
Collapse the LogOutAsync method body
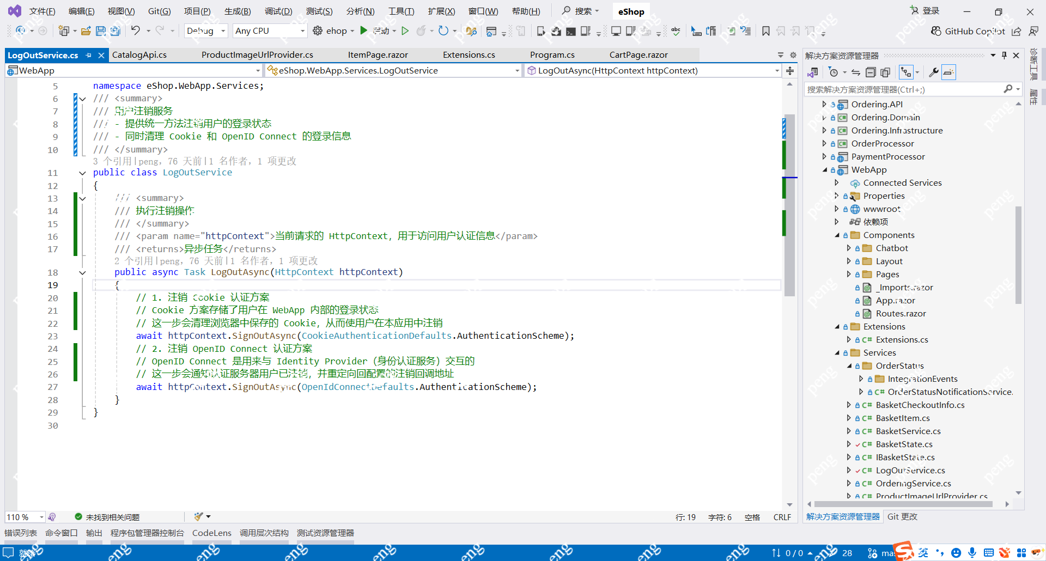(x=82, y=272)
